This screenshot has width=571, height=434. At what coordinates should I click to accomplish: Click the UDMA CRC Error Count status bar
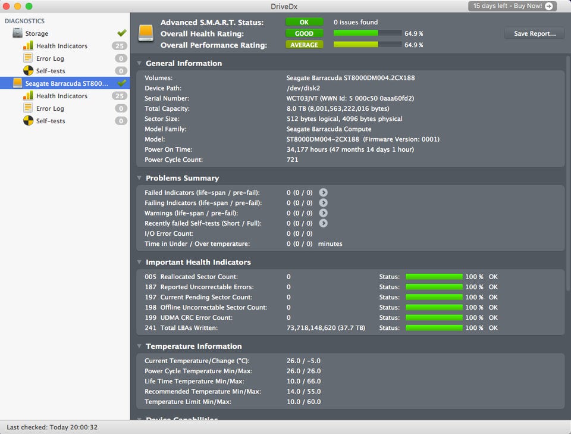point(434,317)
